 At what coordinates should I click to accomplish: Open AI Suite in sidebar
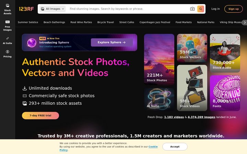click(8, 40)
